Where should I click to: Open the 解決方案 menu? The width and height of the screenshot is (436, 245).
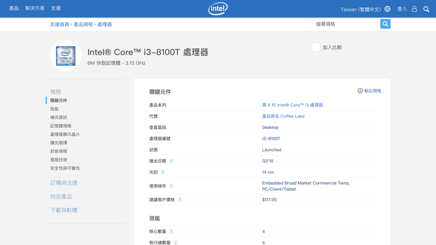coord(35,9)
